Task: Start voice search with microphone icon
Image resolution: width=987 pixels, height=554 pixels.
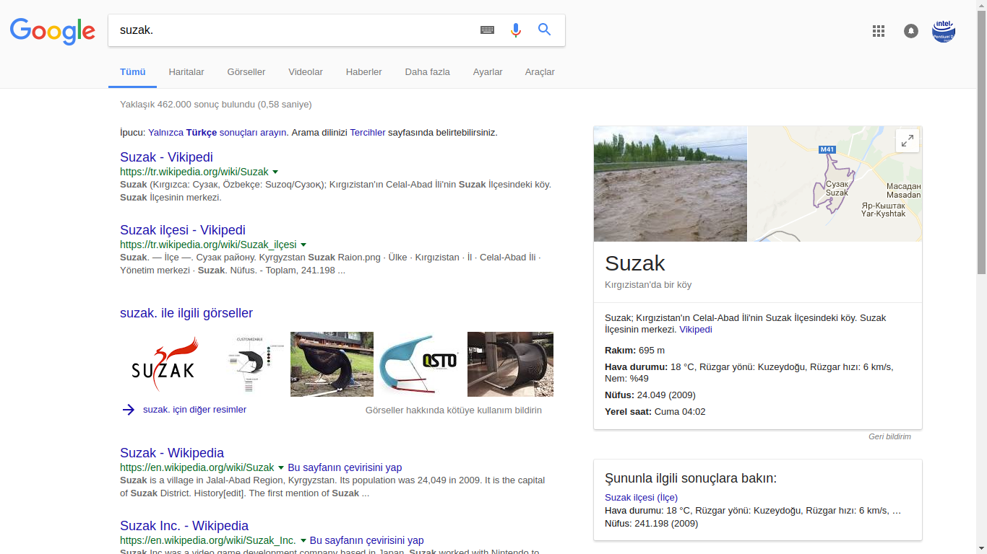Action: (x=516, y=30)
